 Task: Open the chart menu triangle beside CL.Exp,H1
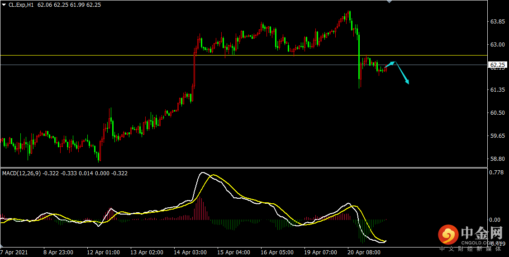[x=5, y=5]
